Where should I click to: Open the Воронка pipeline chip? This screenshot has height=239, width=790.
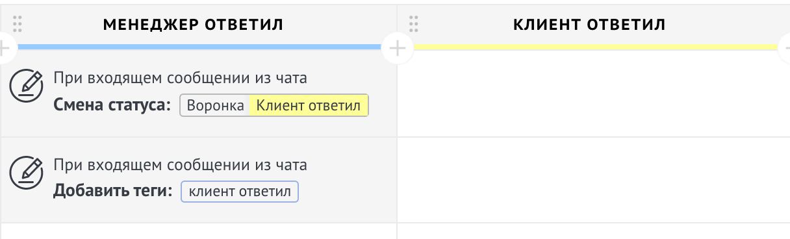coord(215,106)
